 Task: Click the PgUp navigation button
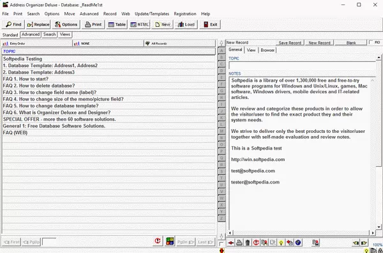[31, 242]
